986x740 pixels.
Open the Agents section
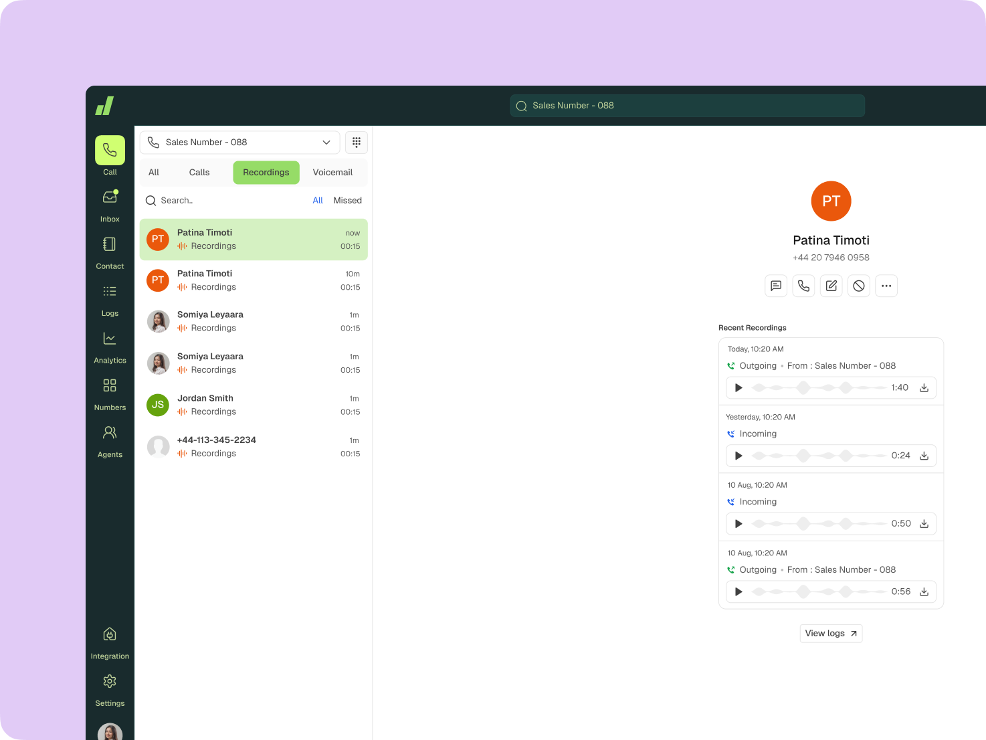(x=110, y=432)
